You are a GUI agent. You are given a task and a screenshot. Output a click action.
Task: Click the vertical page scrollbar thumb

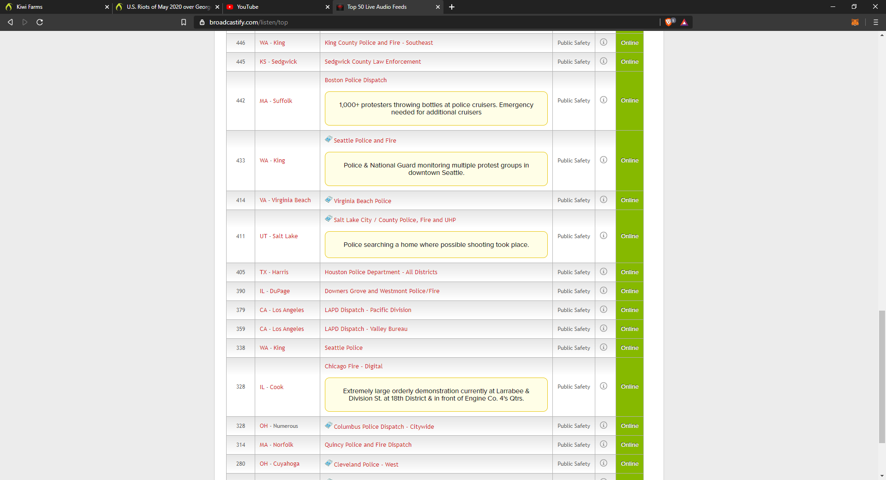pos(882,377)
